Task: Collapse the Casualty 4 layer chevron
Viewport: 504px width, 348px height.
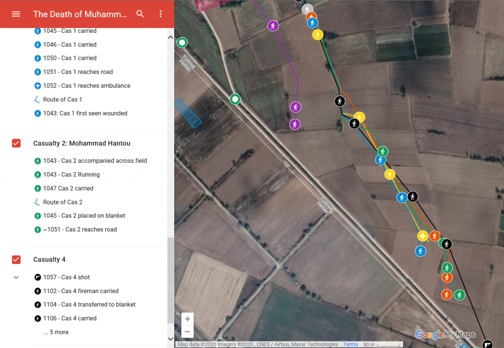Action: tap(16, 277)
